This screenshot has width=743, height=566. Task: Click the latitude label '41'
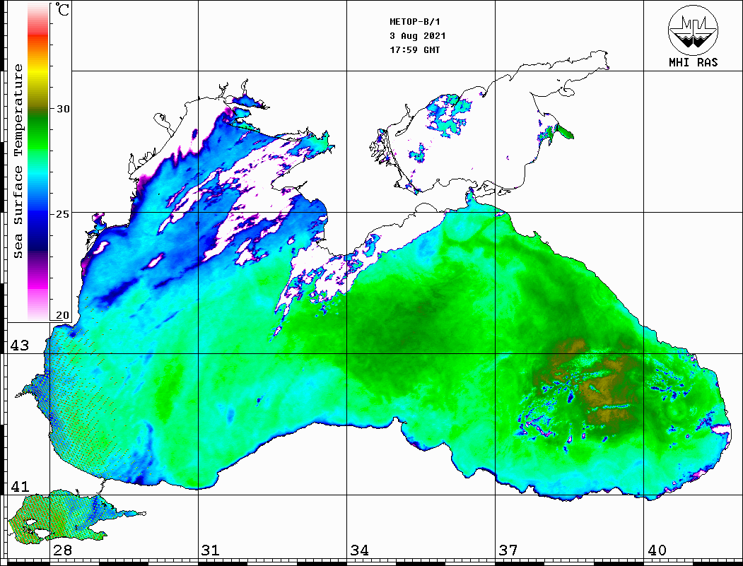(x=19, y=486)
